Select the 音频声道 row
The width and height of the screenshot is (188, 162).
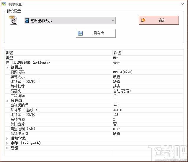point(94,120)
